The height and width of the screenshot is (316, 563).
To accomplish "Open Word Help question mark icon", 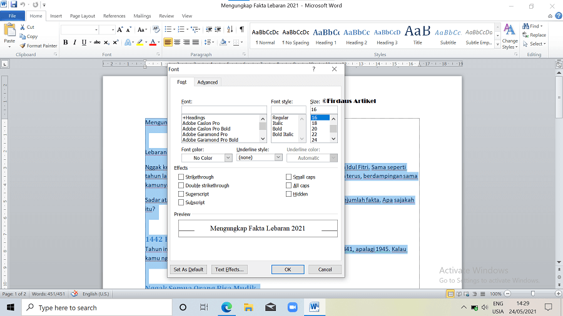I will (559, 16).
